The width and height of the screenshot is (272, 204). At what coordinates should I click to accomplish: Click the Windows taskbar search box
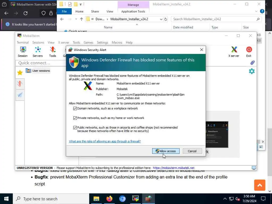click(51, 199)
